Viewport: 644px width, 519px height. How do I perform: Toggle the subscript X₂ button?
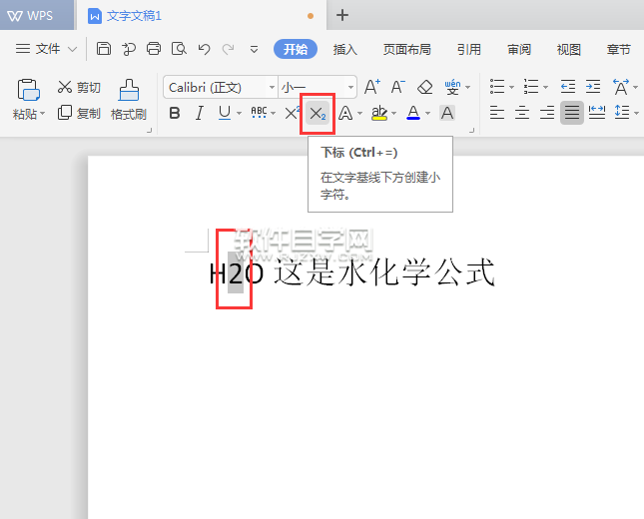[318, 114]
